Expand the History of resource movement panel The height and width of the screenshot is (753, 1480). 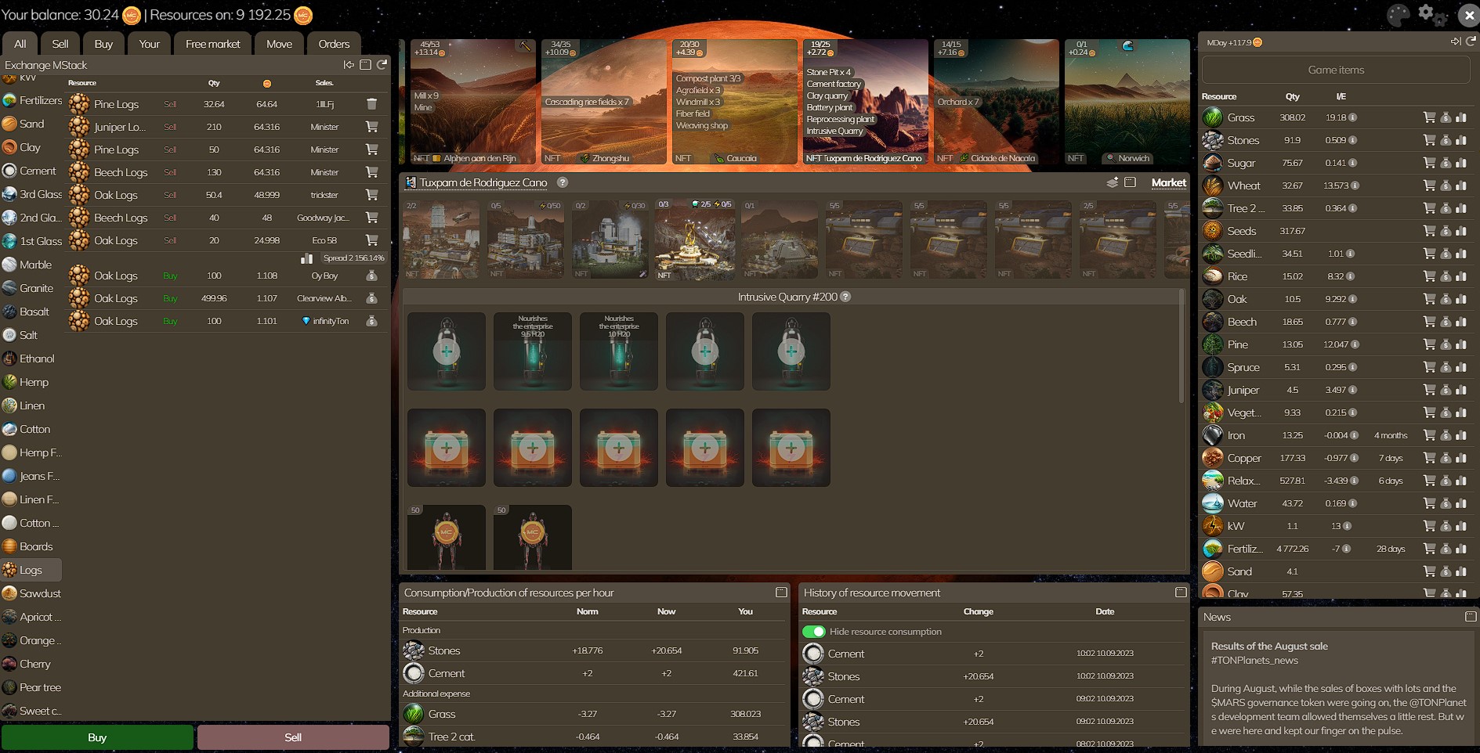(1181, 593)
